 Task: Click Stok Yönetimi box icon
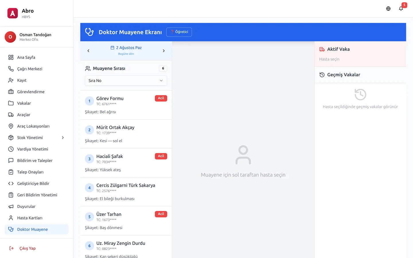point(11,138)
